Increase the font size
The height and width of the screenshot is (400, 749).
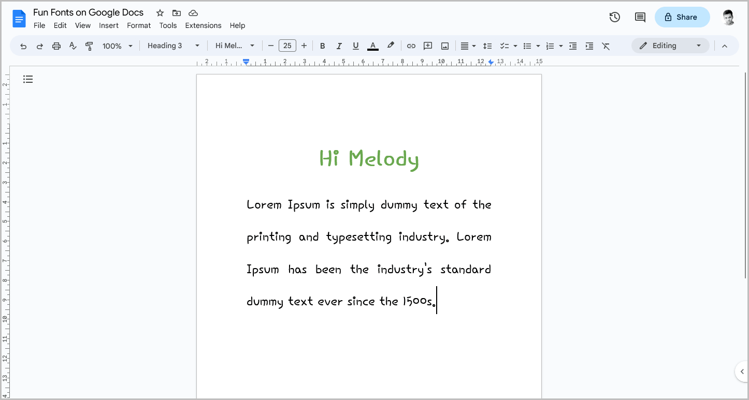tap(304, 46)
